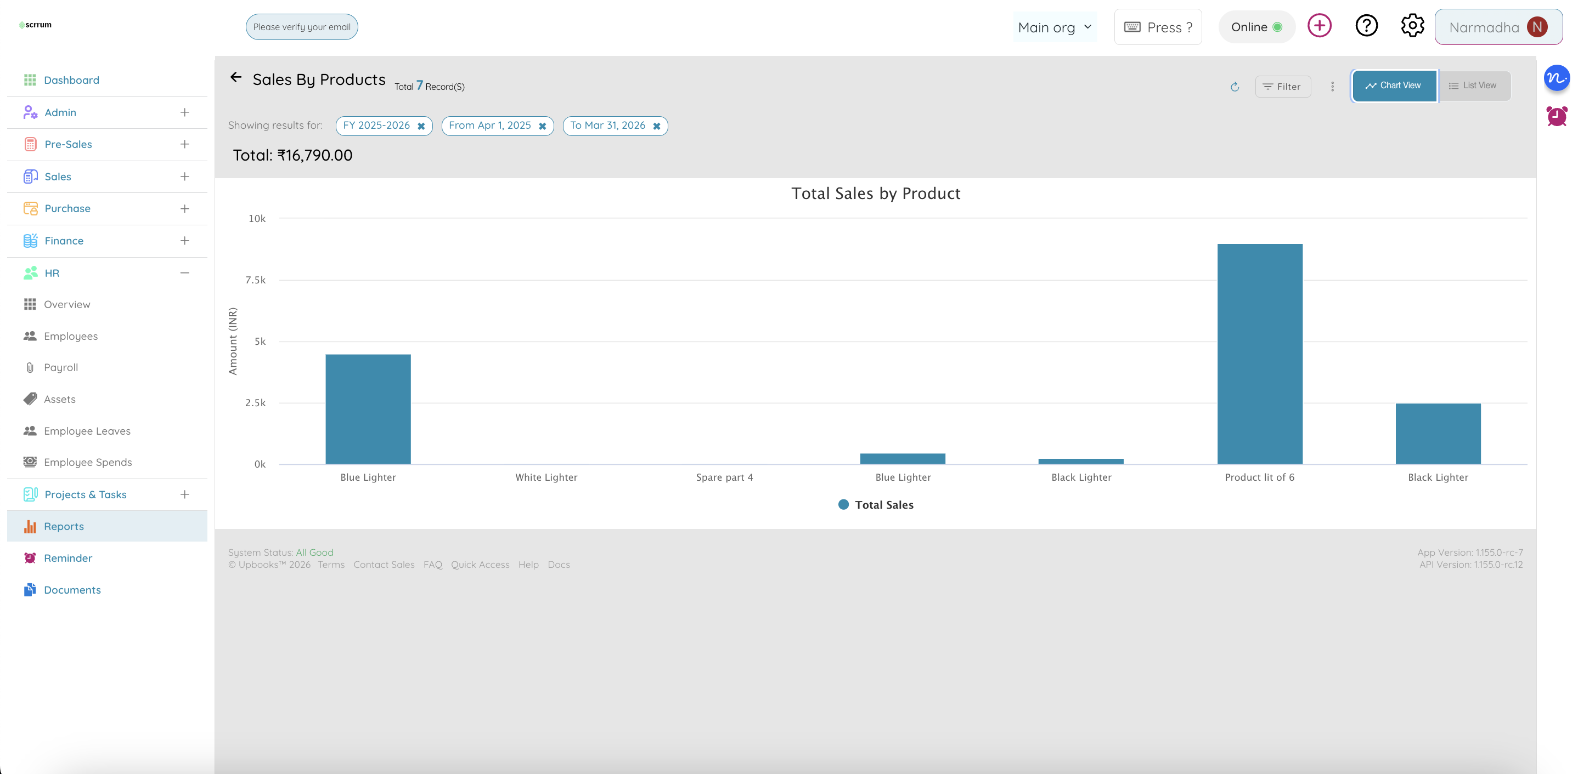
Task: Click the alarm clock reminder icon at right edge
Action: (x=1557, y=116)
